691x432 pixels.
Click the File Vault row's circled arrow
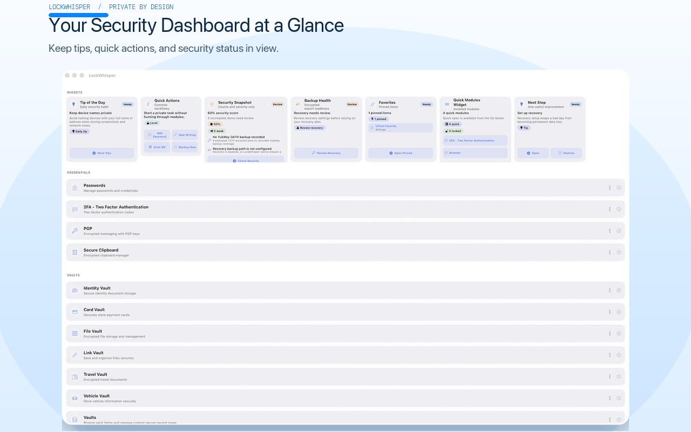tap(619, 333)
